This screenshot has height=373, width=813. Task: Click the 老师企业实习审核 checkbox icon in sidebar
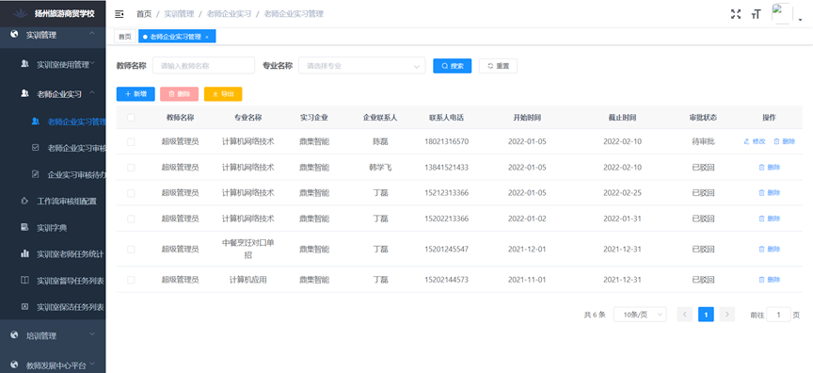click(x=35, y=147)
